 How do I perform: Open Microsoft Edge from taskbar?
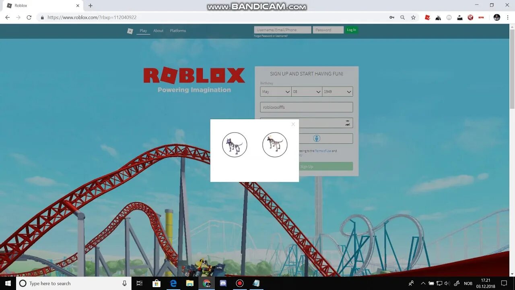(x=173, y=283)
